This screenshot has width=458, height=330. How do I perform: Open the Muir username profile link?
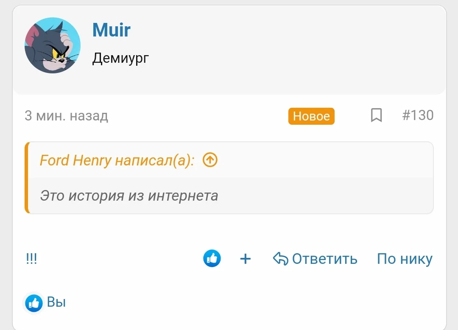point(112,30)
